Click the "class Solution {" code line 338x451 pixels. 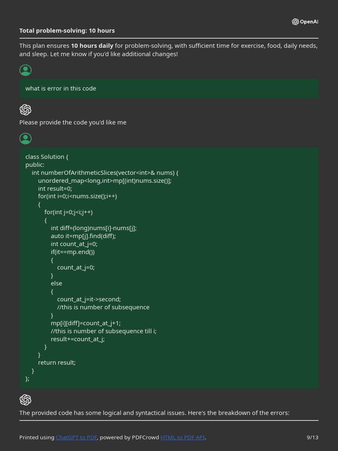tap(47, 157)
